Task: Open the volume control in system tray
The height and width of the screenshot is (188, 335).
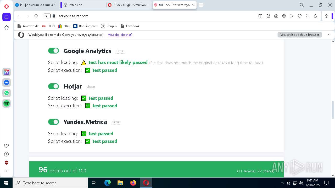Action: pos(301,183)
